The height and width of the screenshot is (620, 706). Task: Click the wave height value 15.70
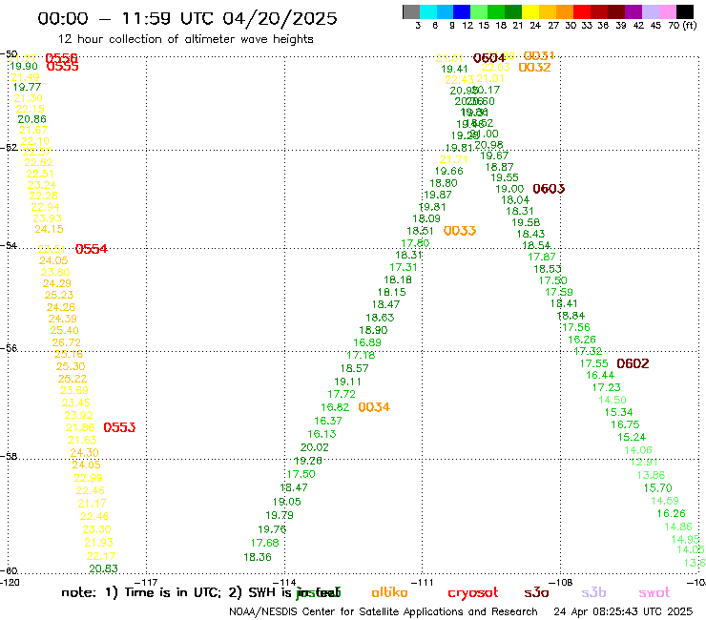[x=658, y=488]
